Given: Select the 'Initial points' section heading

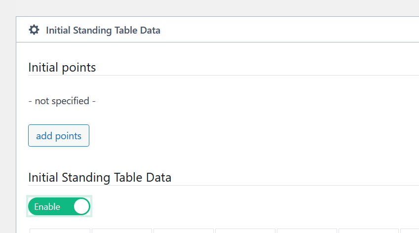Looking at the screenshot, I should (62, 67).
